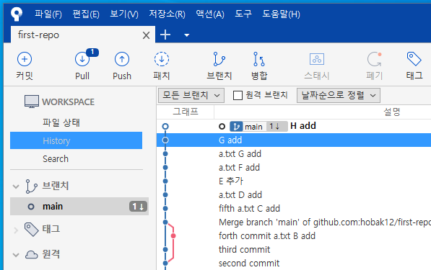
Task: Pull changes using the Pull icon
Action: click(x=82, y=59)
